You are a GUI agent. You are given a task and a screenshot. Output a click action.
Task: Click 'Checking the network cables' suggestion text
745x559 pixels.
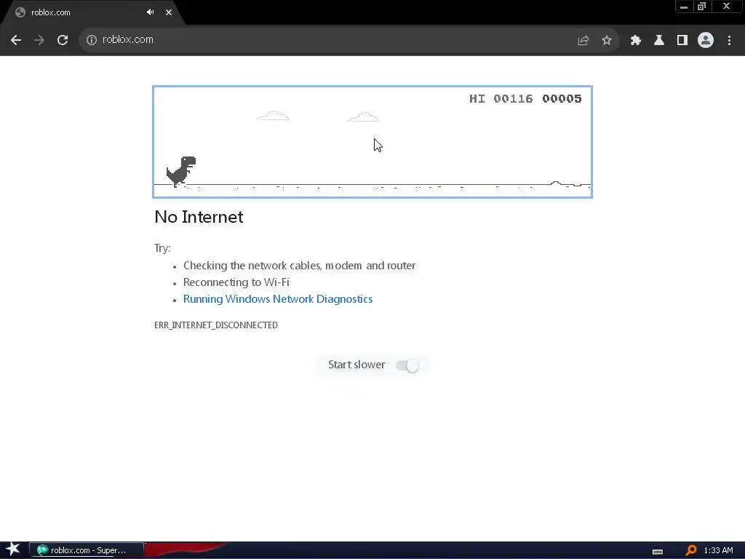[299, 266]
